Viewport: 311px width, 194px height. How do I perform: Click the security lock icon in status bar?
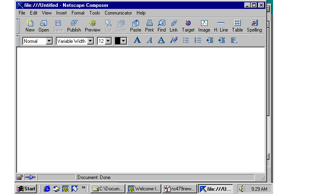click(20, 177)
